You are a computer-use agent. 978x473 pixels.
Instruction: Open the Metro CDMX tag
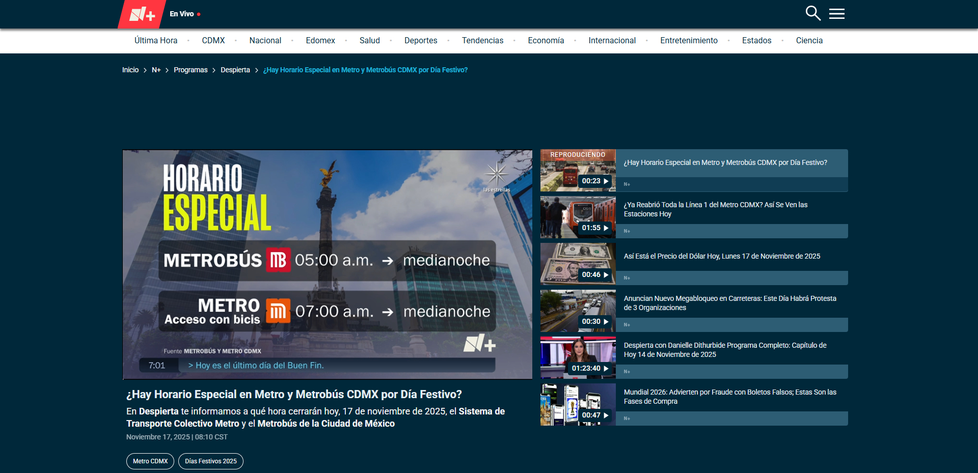(x=150, y=461)
